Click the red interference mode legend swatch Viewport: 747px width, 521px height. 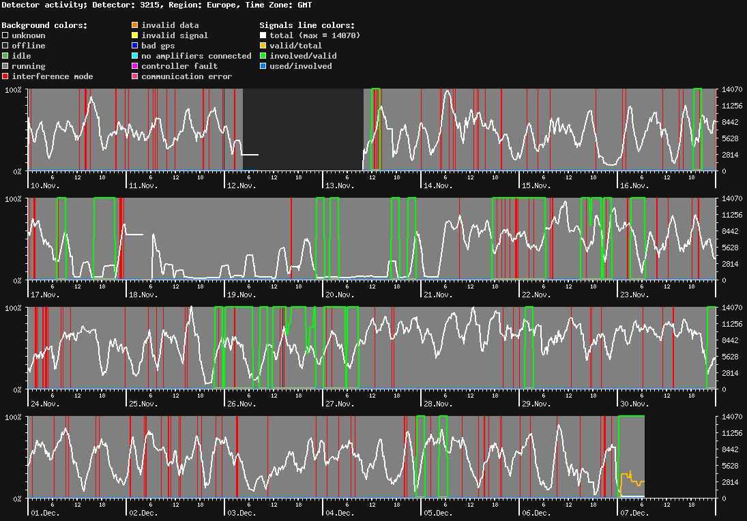[5, 76]
